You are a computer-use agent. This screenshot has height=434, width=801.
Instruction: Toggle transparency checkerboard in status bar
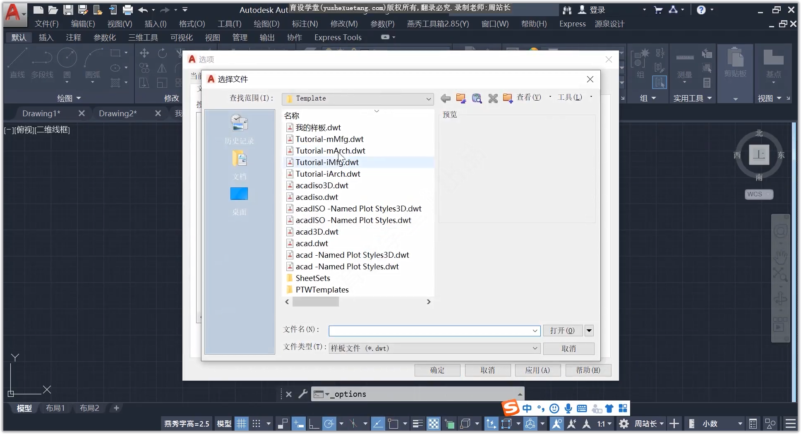tap(434, 424)
